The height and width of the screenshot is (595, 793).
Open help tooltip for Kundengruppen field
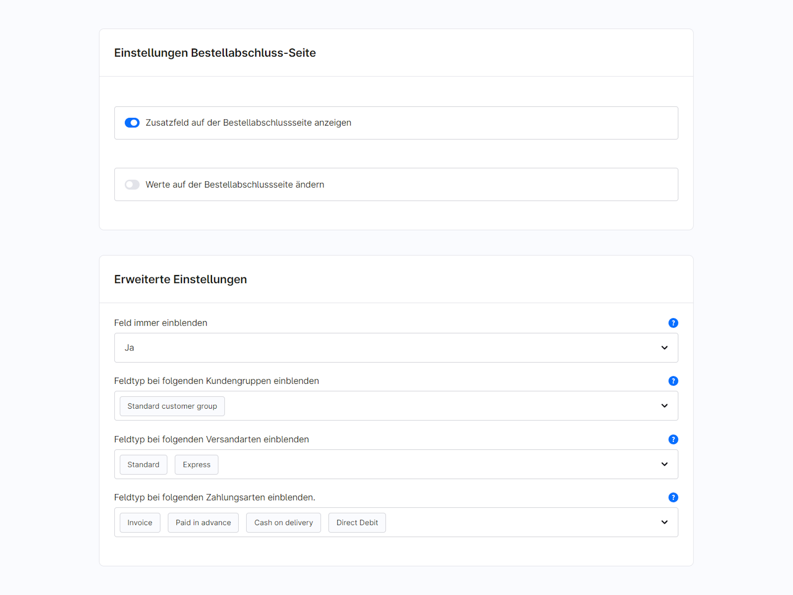pos(673,381)
